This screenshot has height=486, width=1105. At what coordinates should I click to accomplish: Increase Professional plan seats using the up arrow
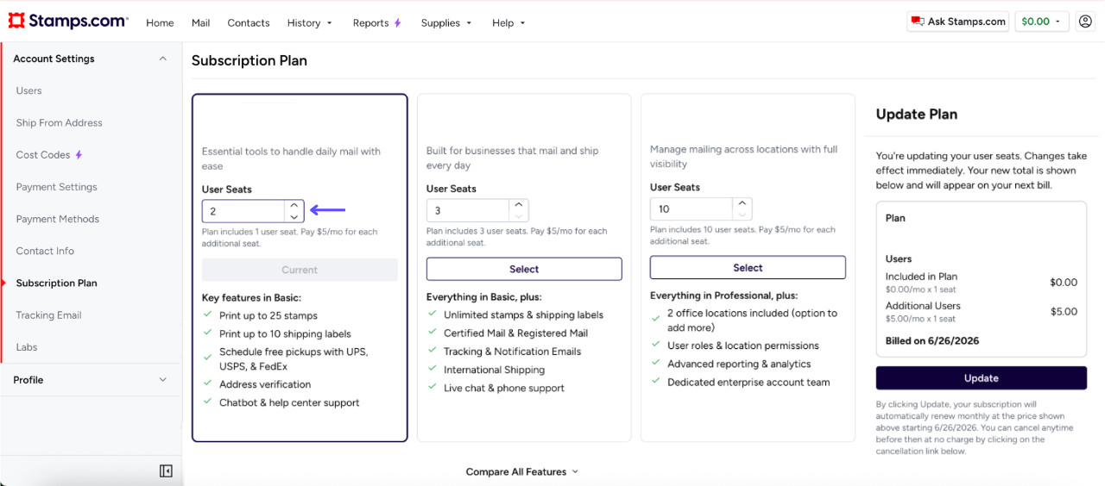pos(518,205)
